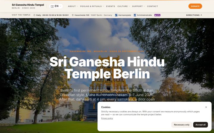214x133 pixels.
Task: Choose Necessary only cookies
Action: tap(182, 125)
